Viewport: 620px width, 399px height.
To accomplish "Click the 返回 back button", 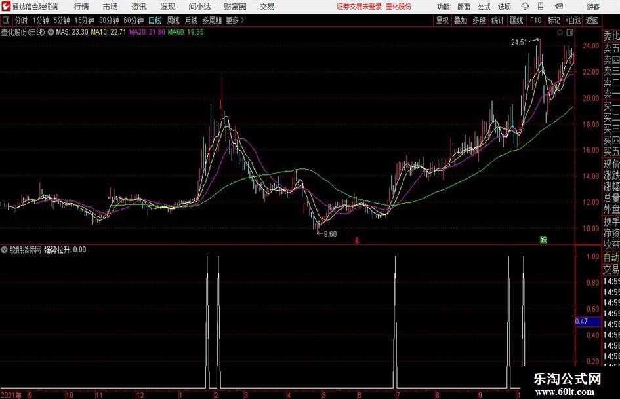I will (x=592, y=20).
